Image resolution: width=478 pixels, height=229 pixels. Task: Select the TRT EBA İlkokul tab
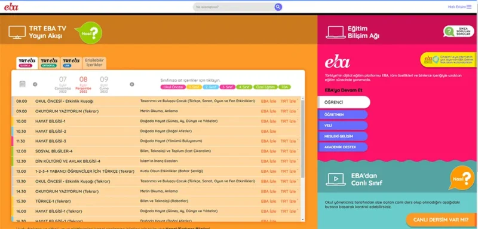click(27, 63)
